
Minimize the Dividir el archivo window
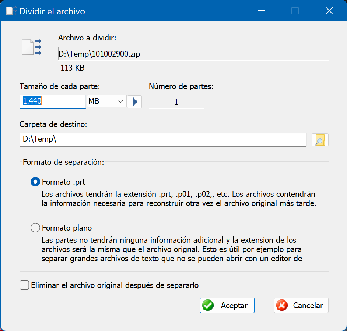(262, 11)
